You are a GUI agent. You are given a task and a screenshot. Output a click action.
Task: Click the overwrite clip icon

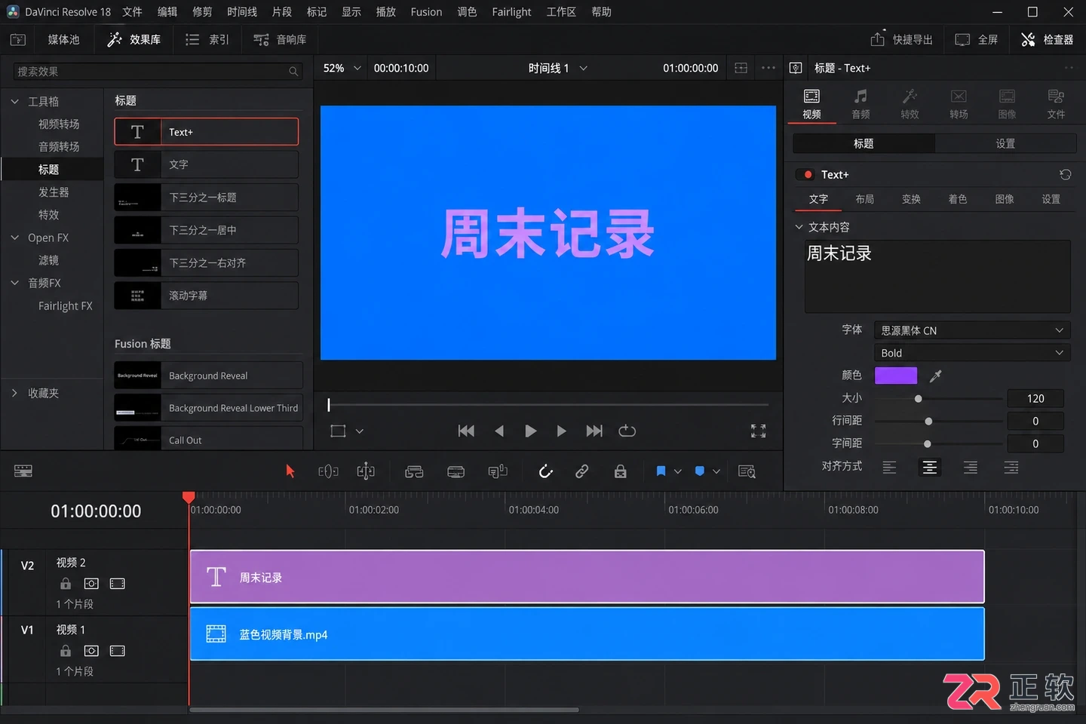point(456,471)
